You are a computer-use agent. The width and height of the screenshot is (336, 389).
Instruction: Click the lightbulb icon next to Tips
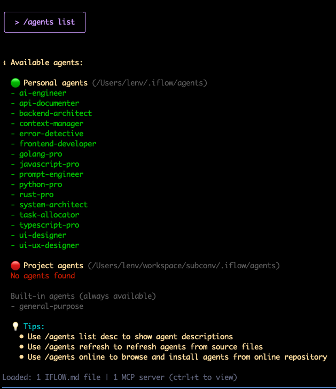[x=15, y=326]
